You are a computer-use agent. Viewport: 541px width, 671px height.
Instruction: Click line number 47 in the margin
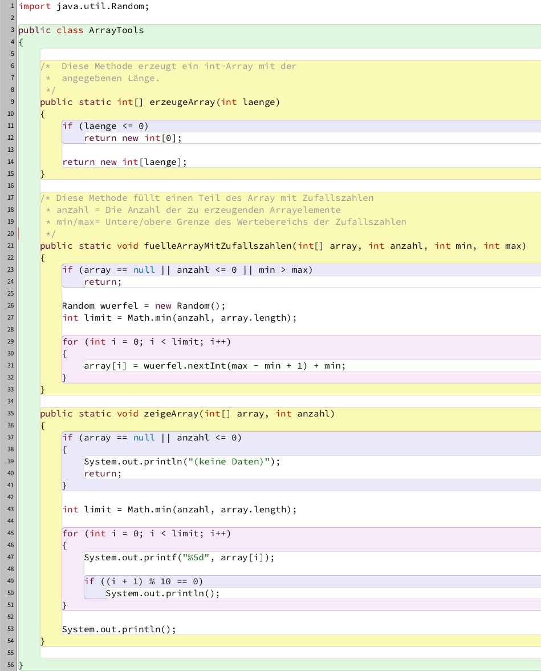(x=11, y=557)
